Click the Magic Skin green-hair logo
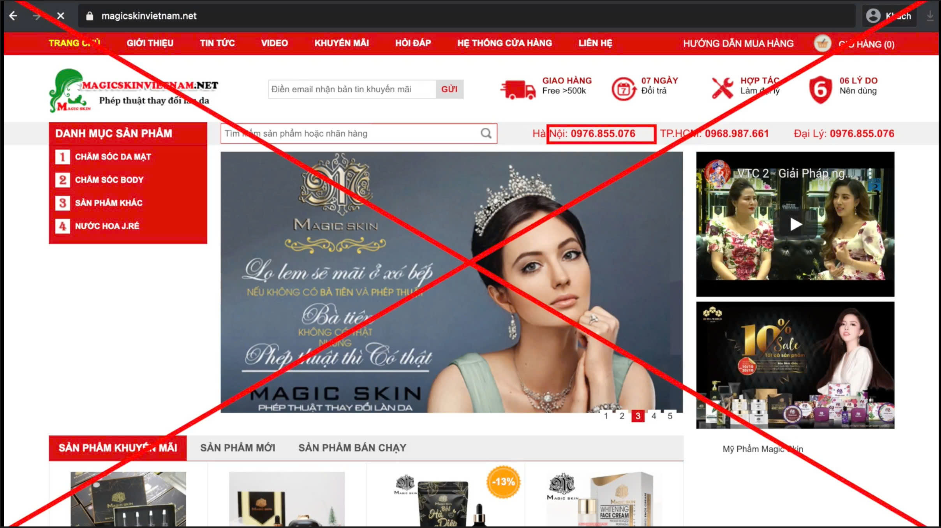 69,90
